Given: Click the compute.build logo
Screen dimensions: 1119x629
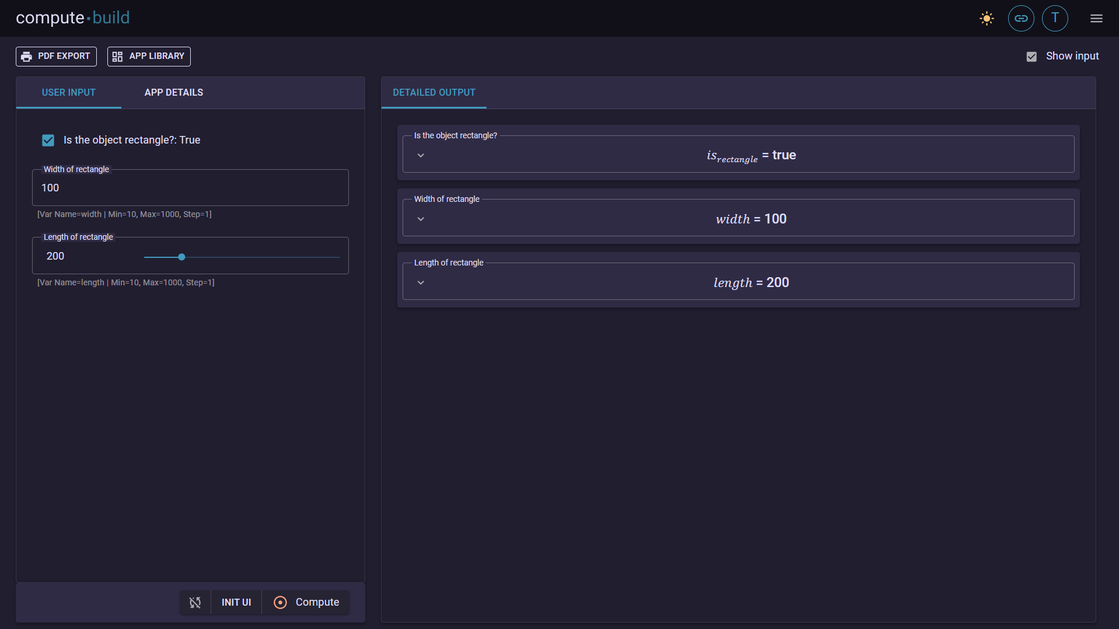Looking at the screenshot, I should tap(73, 18).
